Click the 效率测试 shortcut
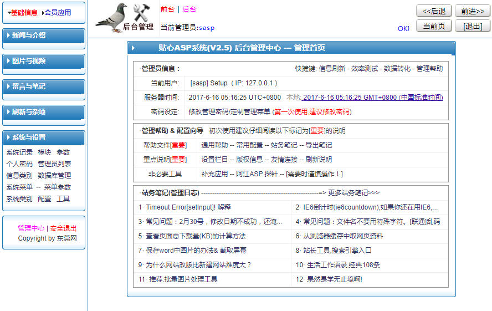The image size is (492, 311). pos(365,68)
